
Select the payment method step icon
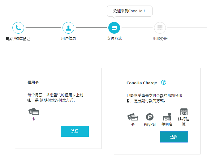(x=114, y=28)
